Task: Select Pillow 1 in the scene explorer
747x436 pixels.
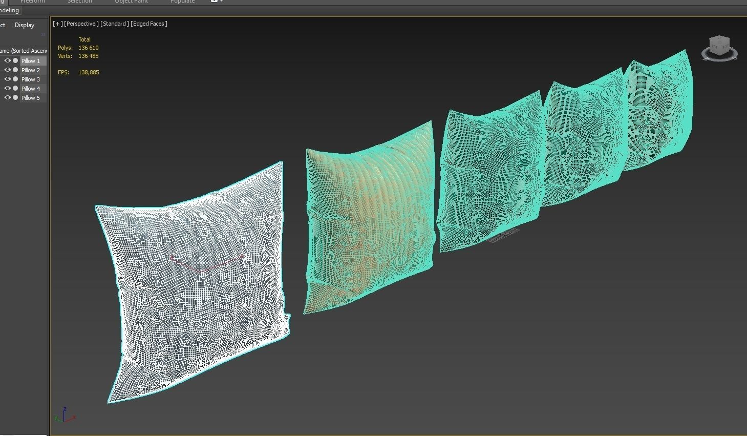Action: 33,61
